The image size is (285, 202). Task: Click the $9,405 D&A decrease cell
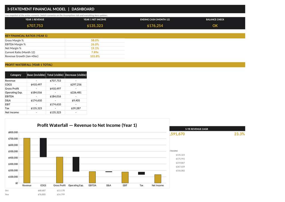[x=76, y=101]
